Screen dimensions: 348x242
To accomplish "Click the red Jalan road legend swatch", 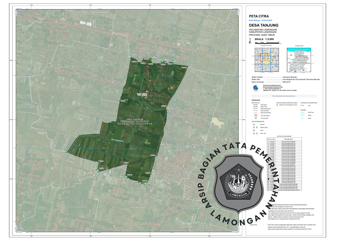I will point(302,106).
